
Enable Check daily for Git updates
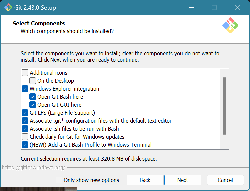[x=25, y=137]
